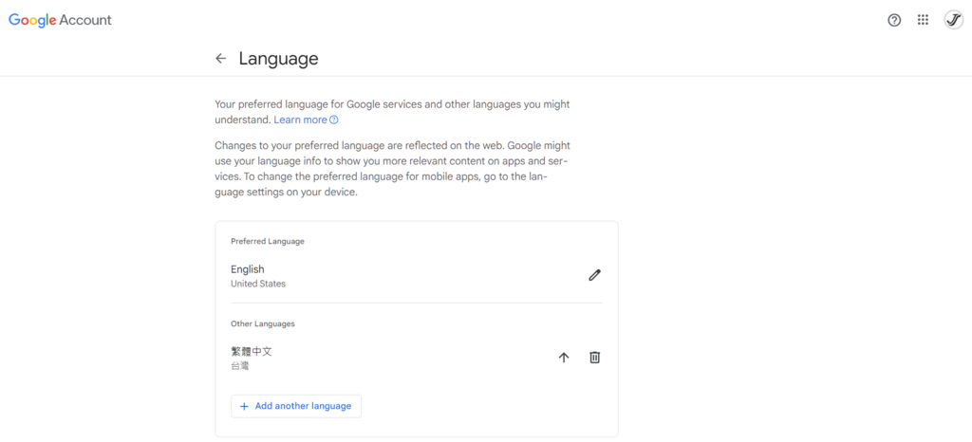Open the Google apps grid

pos(923,20)
